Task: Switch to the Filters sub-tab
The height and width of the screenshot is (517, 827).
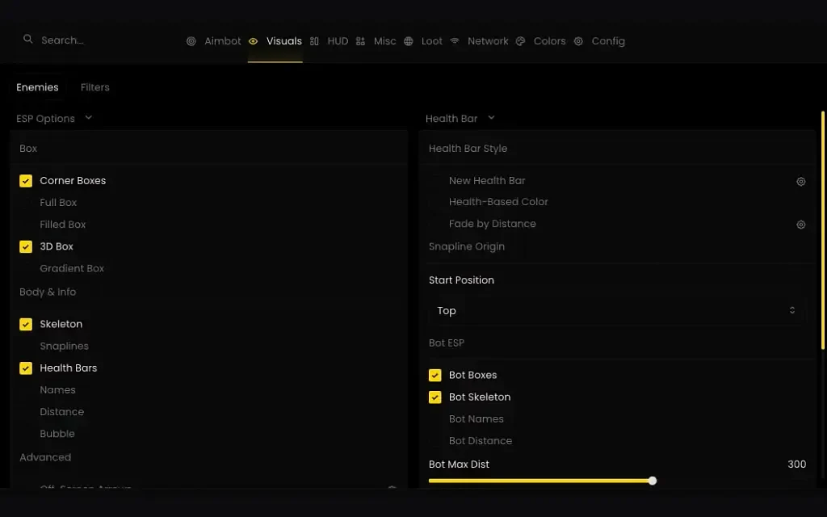Action: coord(95,87)
